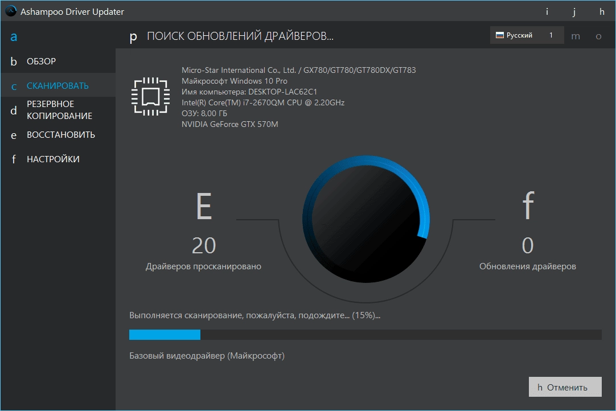
Task: Click the Intel Core i7-2670QM CPU line
Action: click(263, 102)
